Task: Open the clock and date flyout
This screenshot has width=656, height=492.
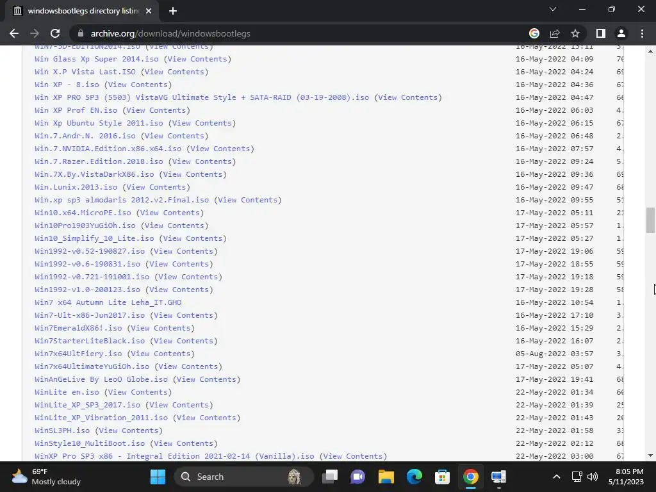Action: point(626,477)
